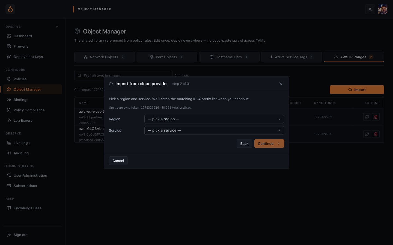This screenshot has height=245, width=393.
Task: Click the Deployment Keys rocket icon
Action: (x=9, y=57)
